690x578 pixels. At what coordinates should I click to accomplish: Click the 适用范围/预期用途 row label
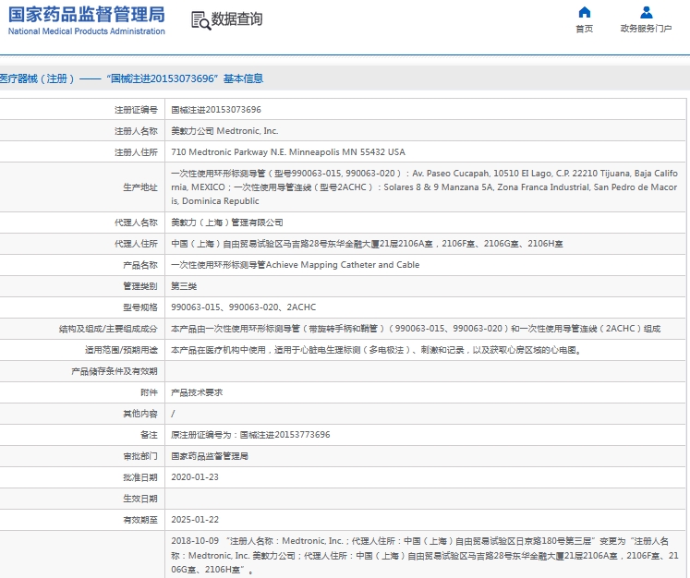tap(121, 350)
